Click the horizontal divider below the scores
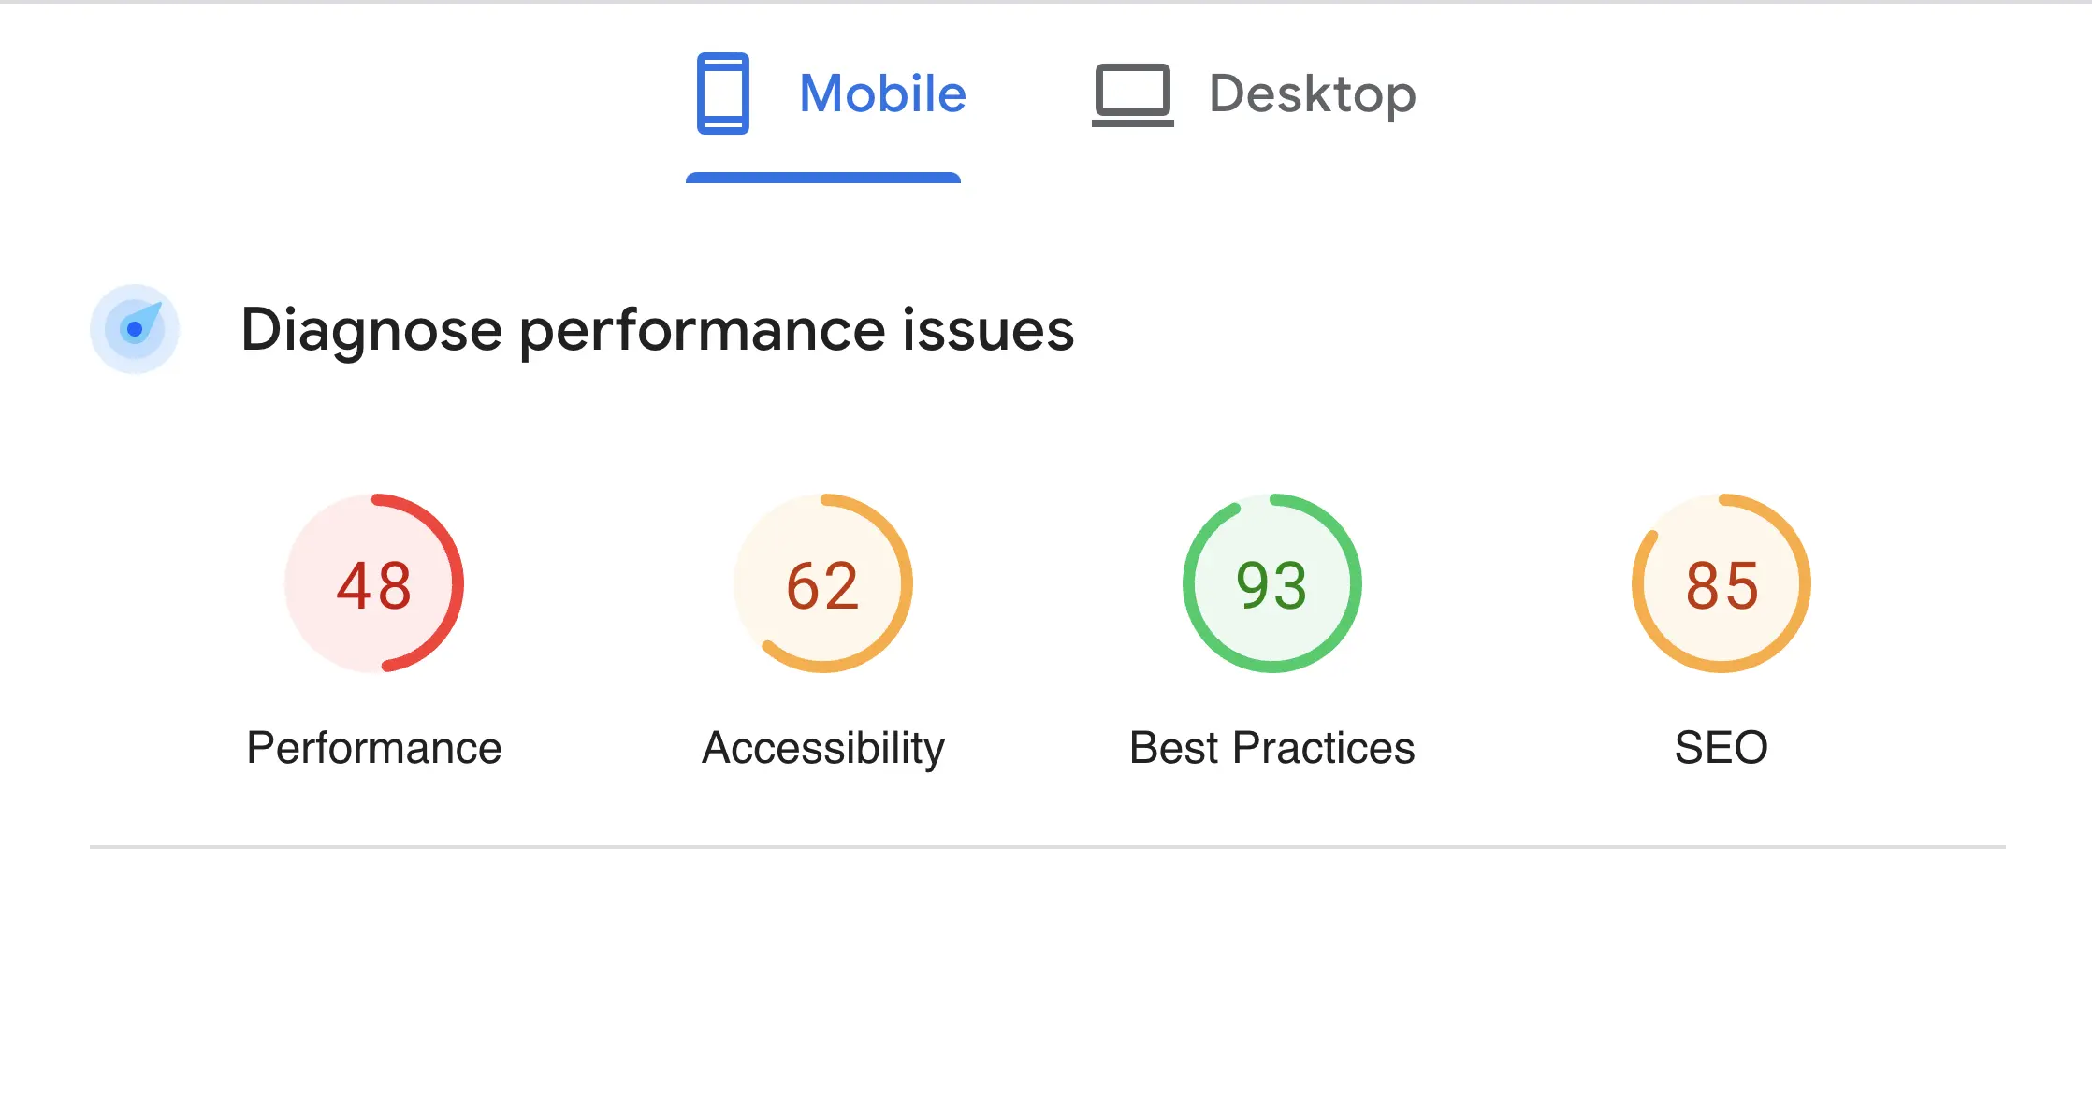The image size is (2092, 1120). 1048,847
